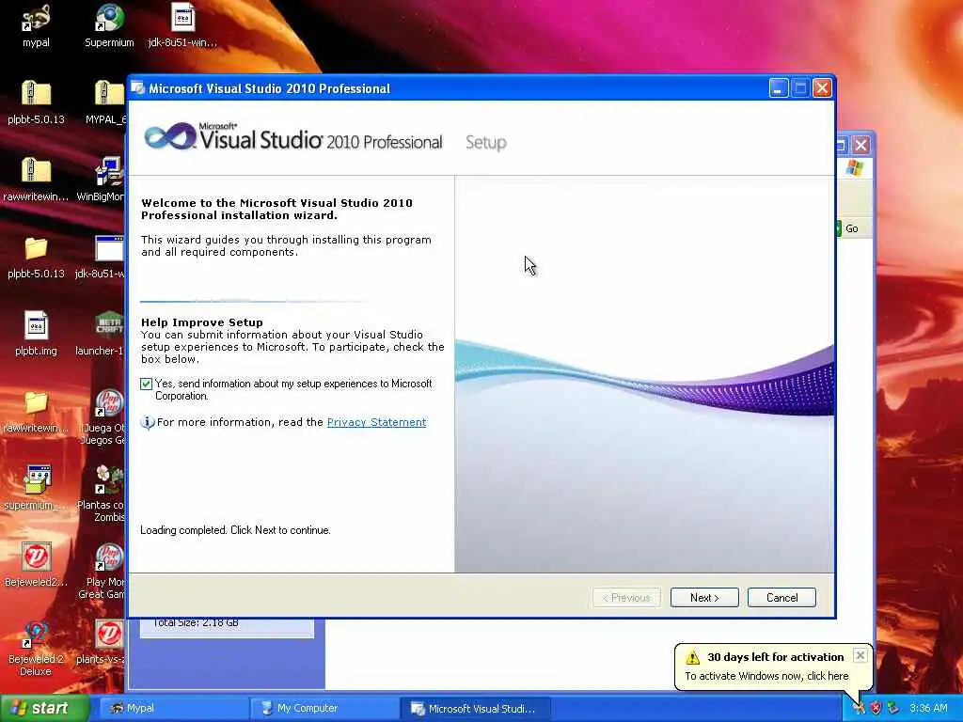963x722 pixels.
Task: Select the WinBigMon desktop icon
Action: [x=109, y=171]
